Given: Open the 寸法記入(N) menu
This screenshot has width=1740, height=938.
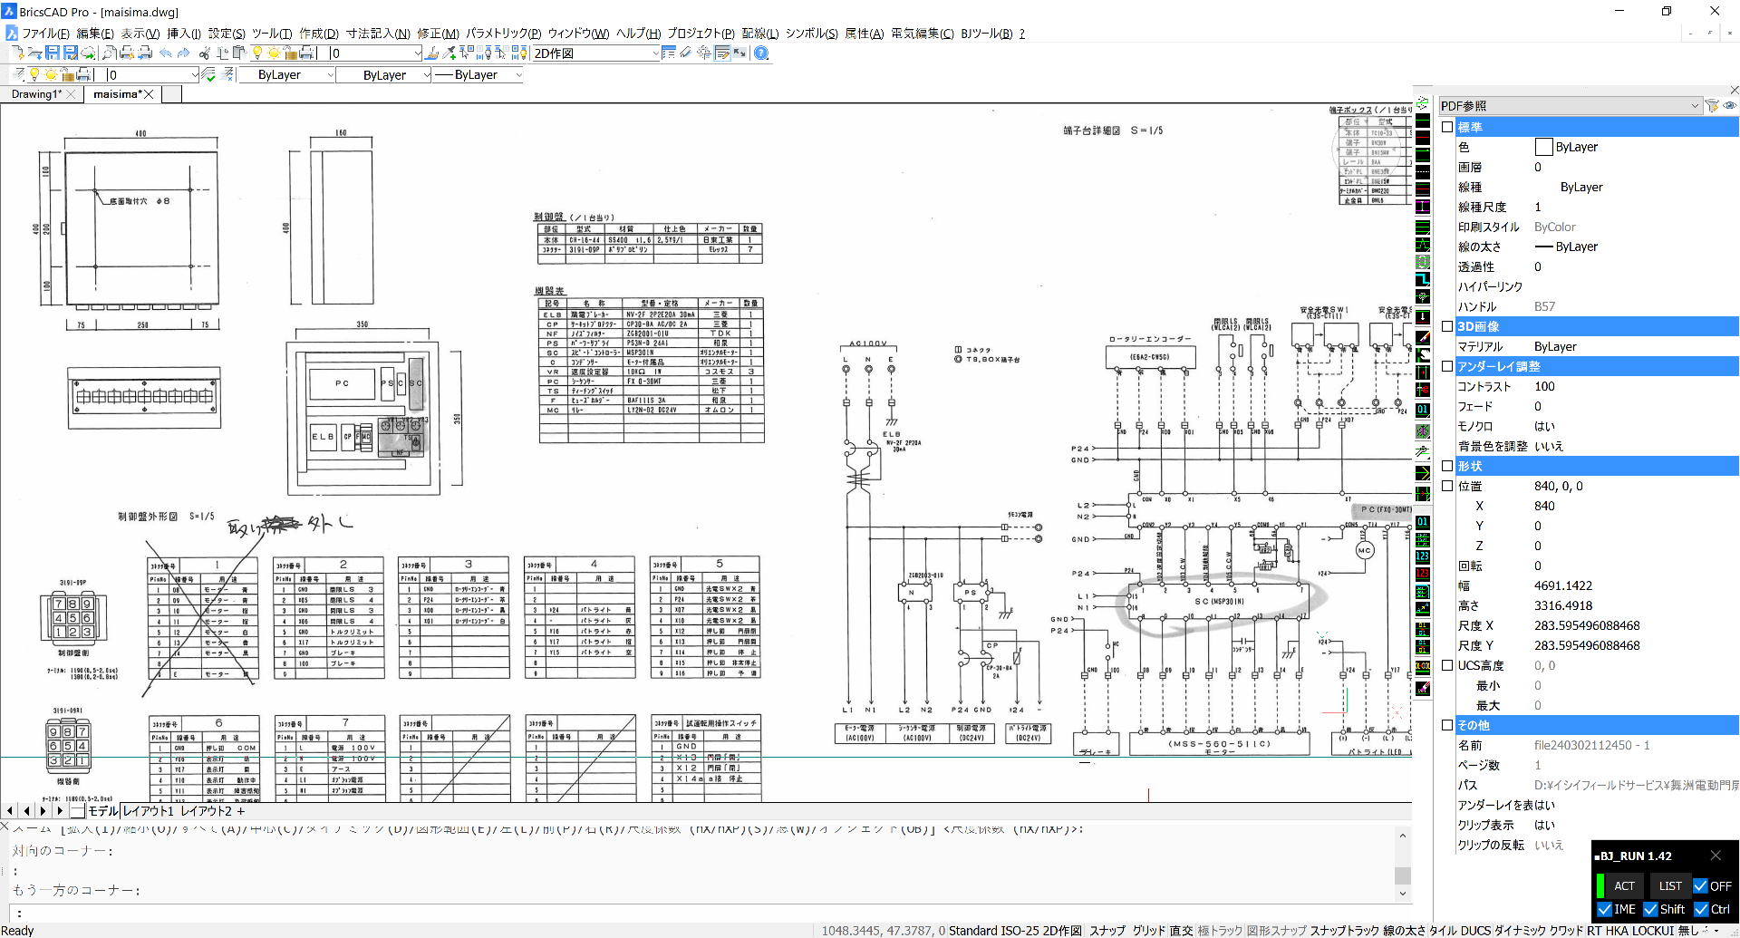Looking at the screenshot, I should coord(377,34).
